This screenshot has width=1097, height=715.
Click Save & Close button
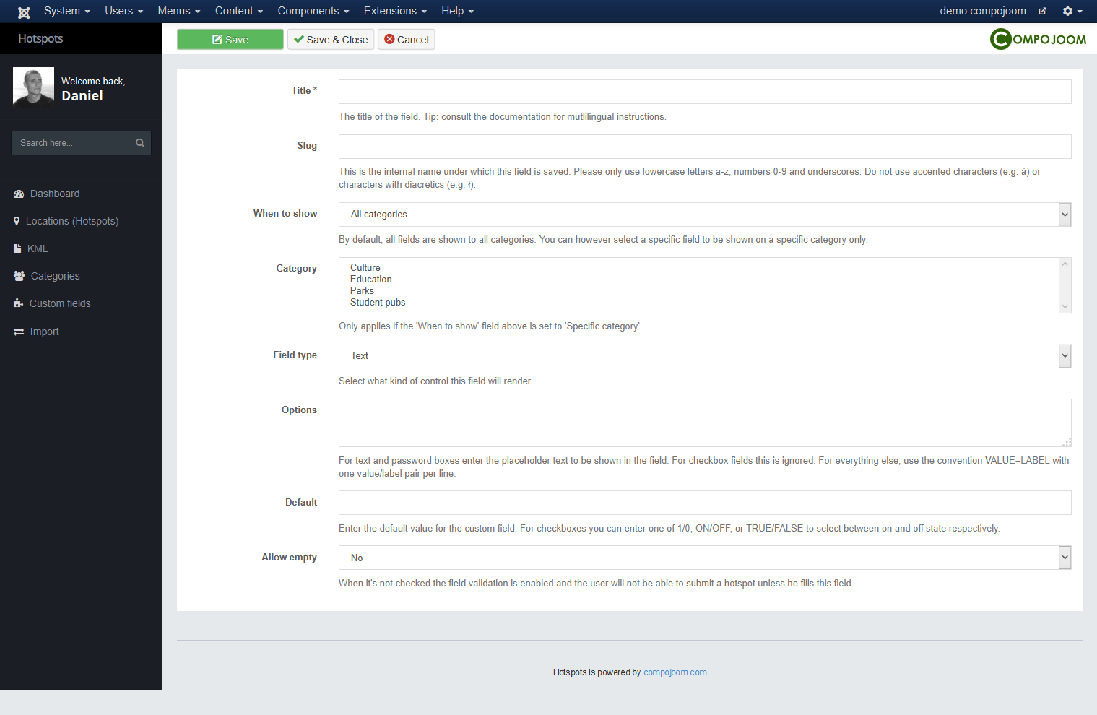(x=331, y=39)
